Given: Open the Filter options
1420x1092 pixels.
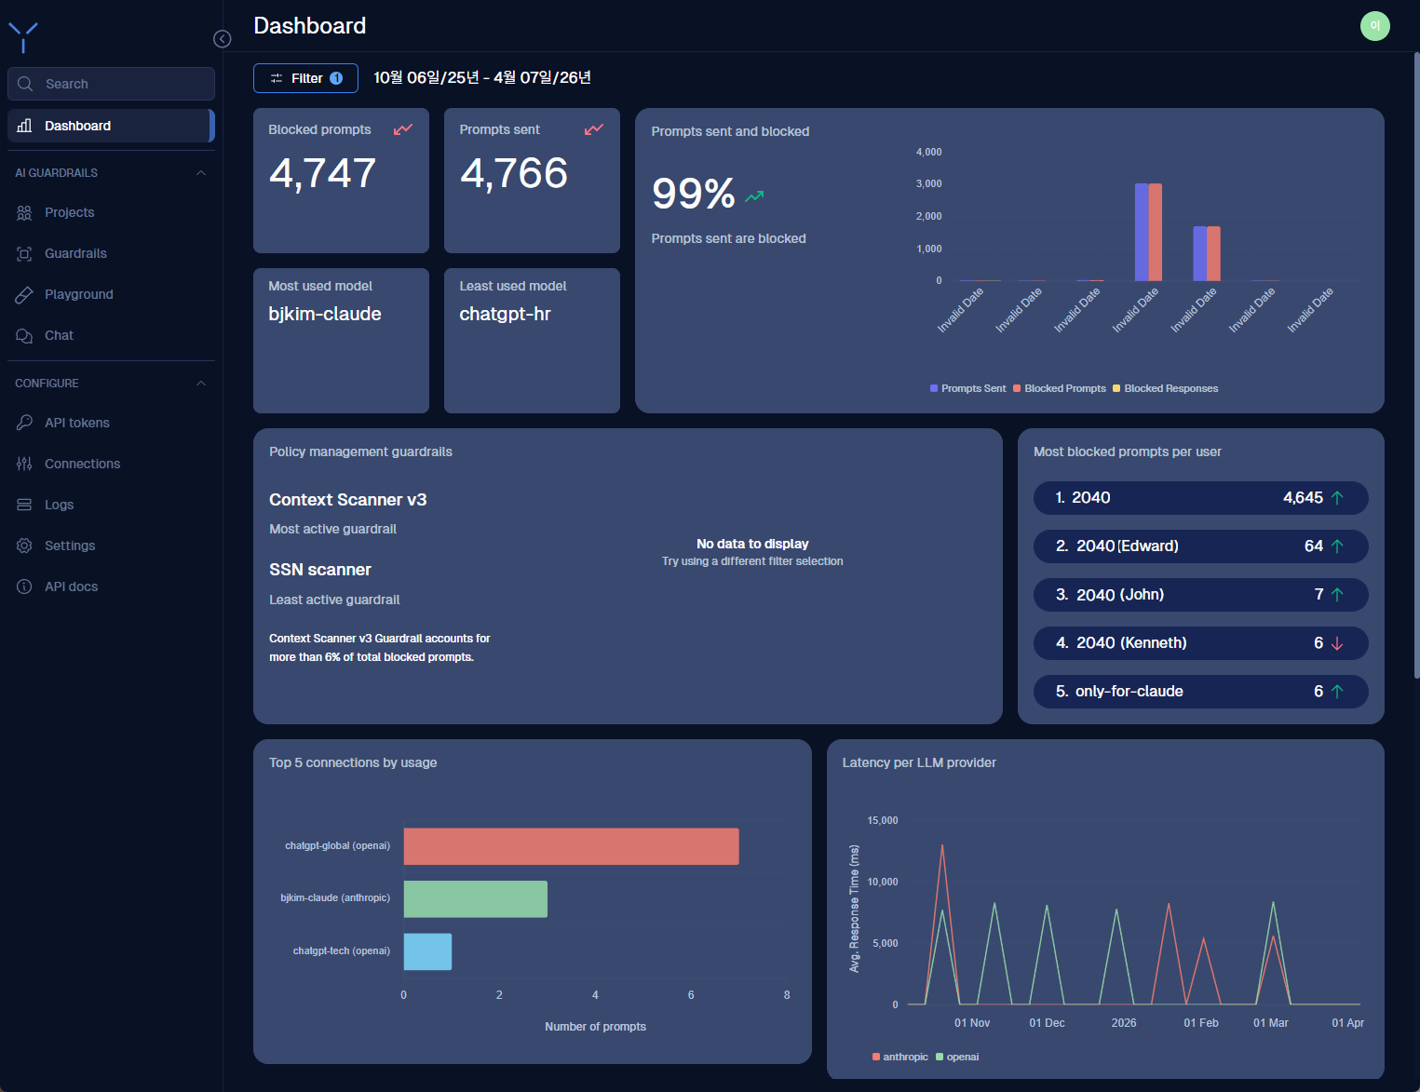Looking at the screenshot, I should (305, 78).
